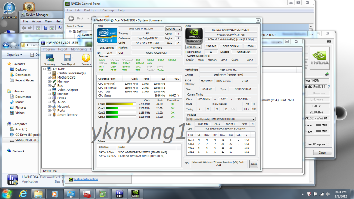Expand the Video Adapter tree node
The image size is (354, 199).
click(49, 90)
